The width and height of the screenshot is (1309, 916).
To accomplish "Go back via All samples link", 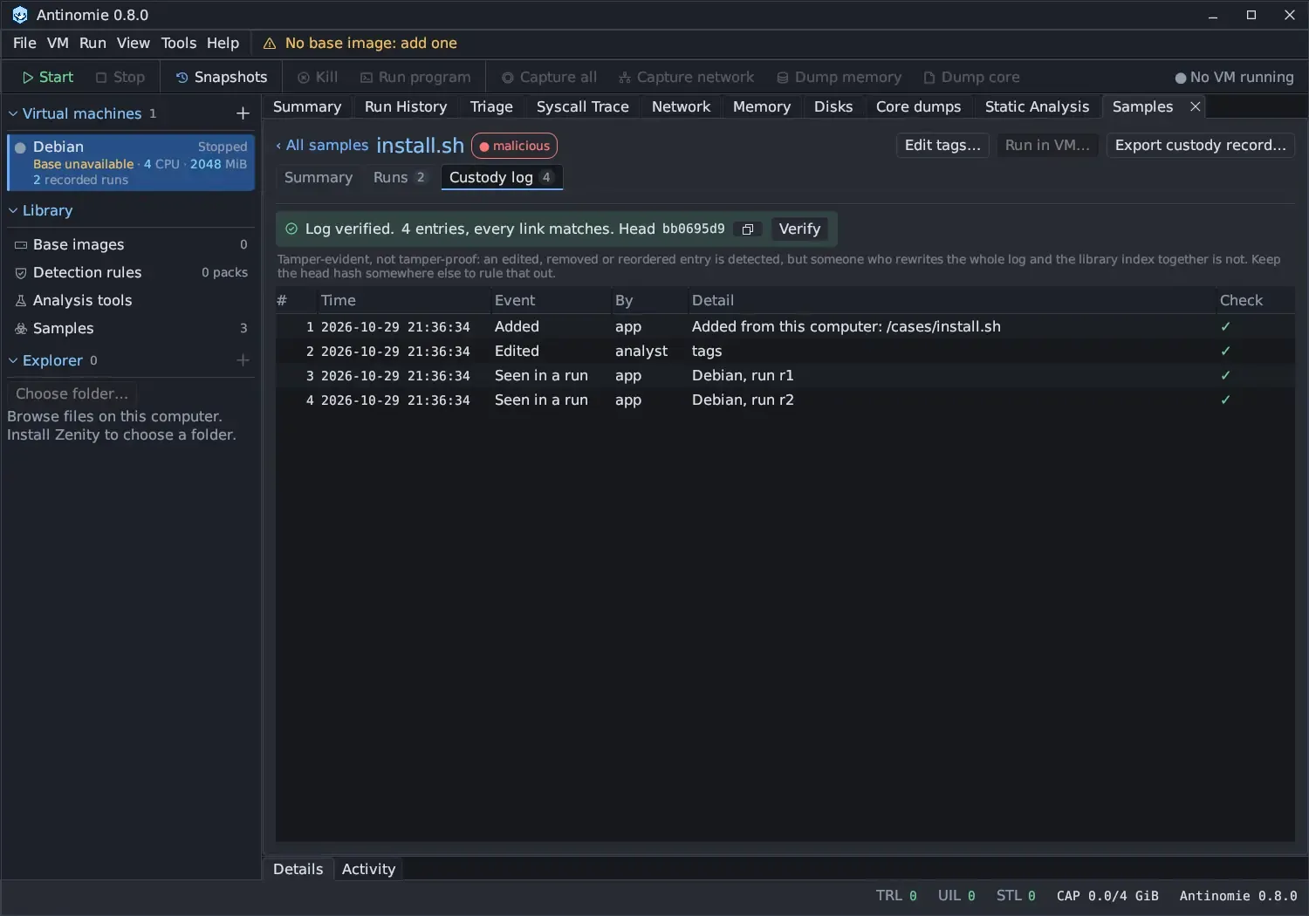I will pyautogui.click(x=322, y=145).
